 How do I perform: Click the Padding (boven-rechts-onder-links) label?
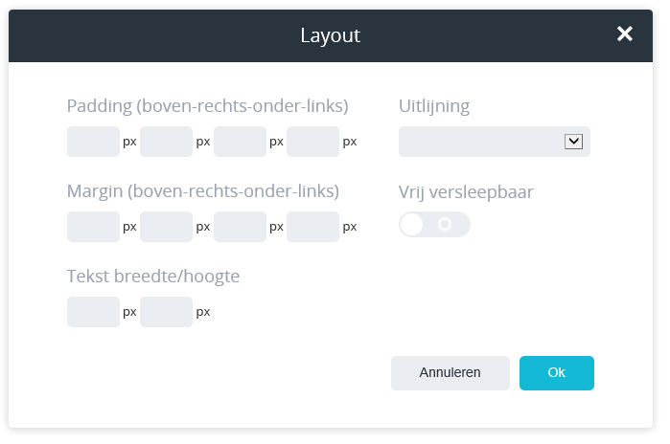[x=207, y=106]
